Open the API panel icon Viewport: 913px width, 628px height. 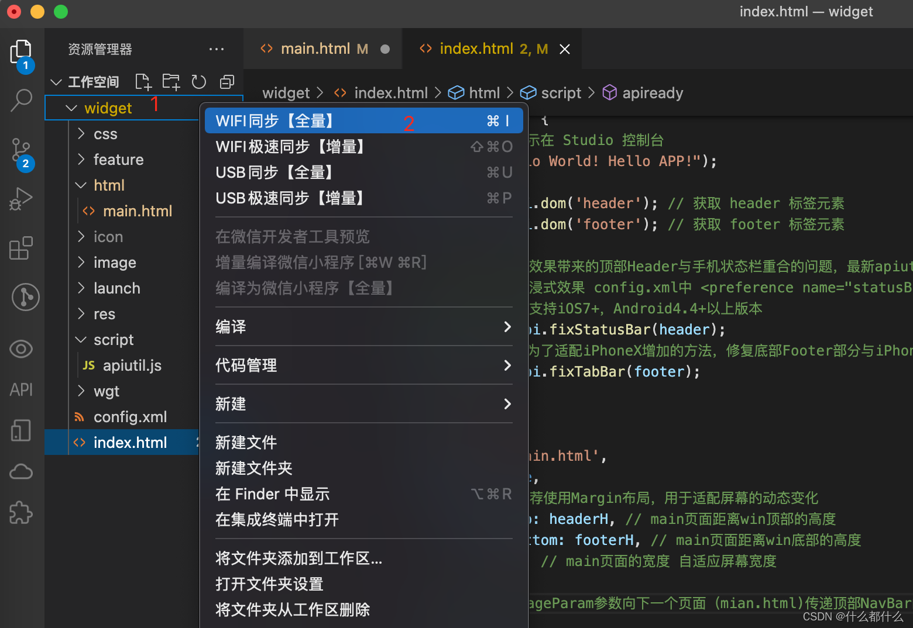22,389
